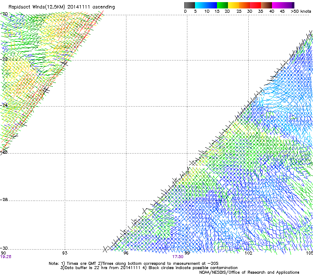The image size is (313, 275).
Task: Click the yellow 20-25 knots color band
Action: [233, 5]
